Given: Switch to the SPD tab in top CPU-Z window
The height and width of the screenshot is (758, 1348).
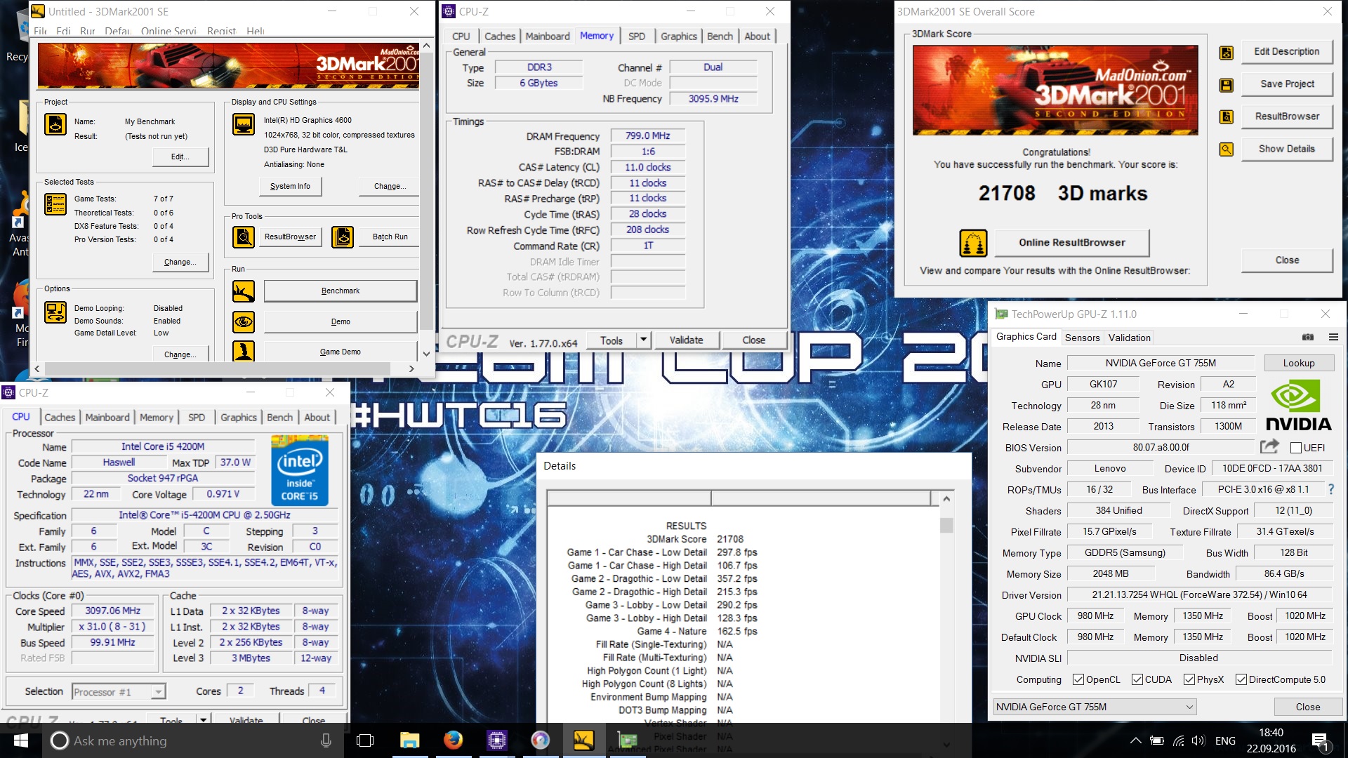Looking at the screenshot, I should click(637, 36).
